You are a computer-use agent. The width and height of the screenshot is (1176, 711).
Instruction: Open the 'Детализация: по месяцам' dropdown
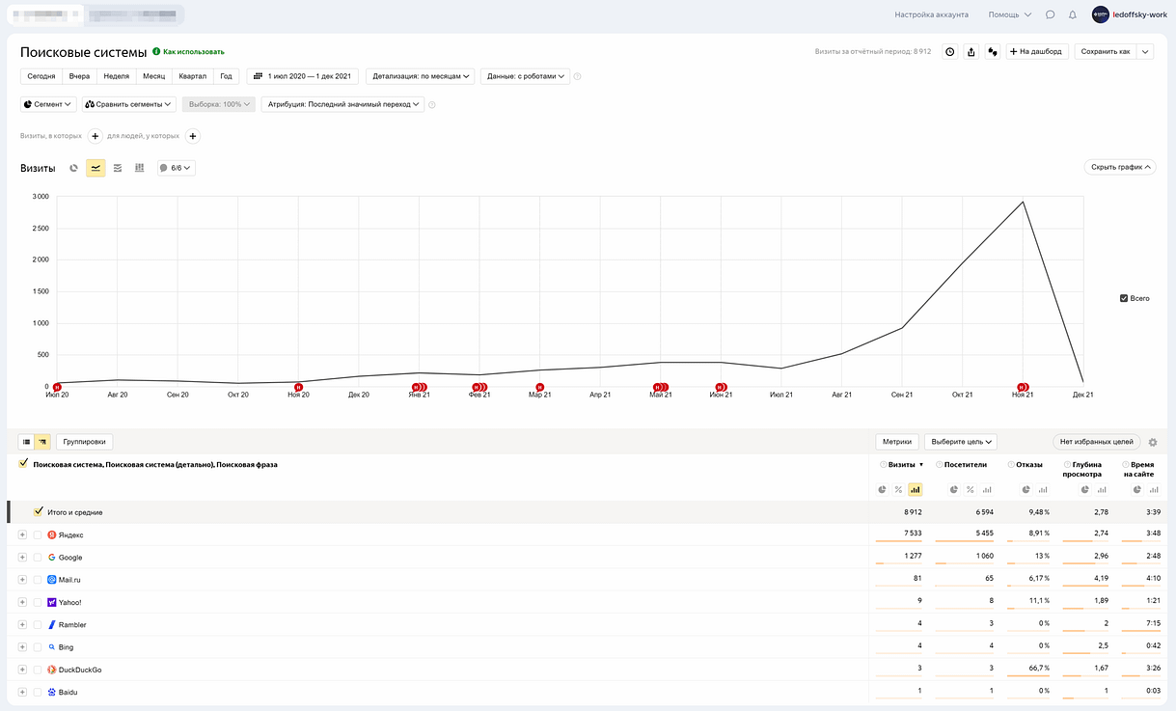pos(420,76)
